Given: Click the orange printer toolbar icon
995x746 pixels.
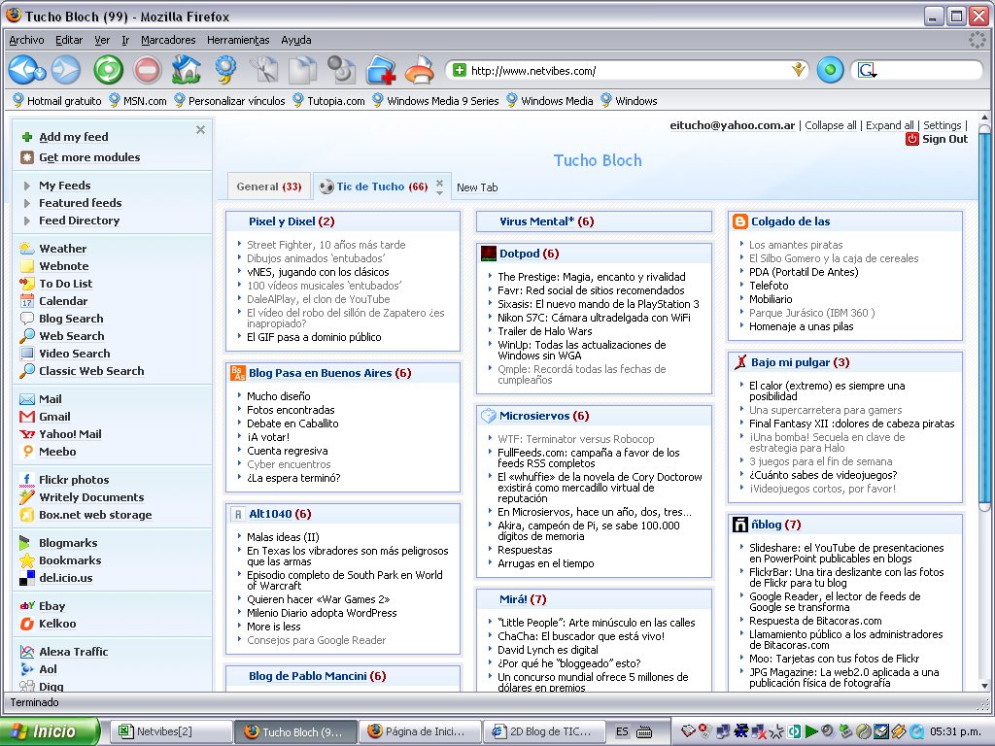Looking at the screenshot, I should coord(420,70).
